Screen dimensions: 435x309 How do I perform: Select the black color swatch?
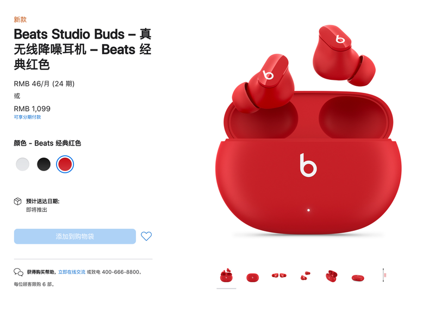pos(43,164)
